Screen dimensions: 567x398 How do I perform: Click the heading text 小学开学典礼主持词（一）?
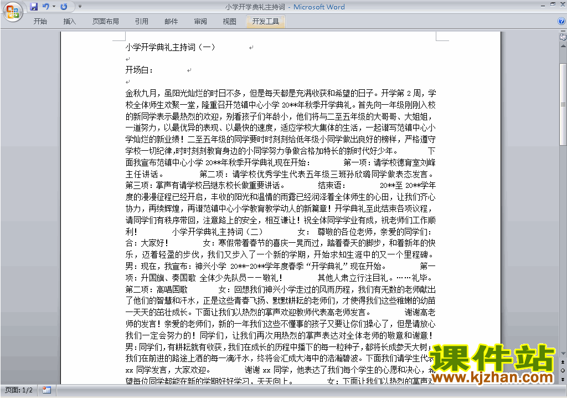(x=171, y=47)
